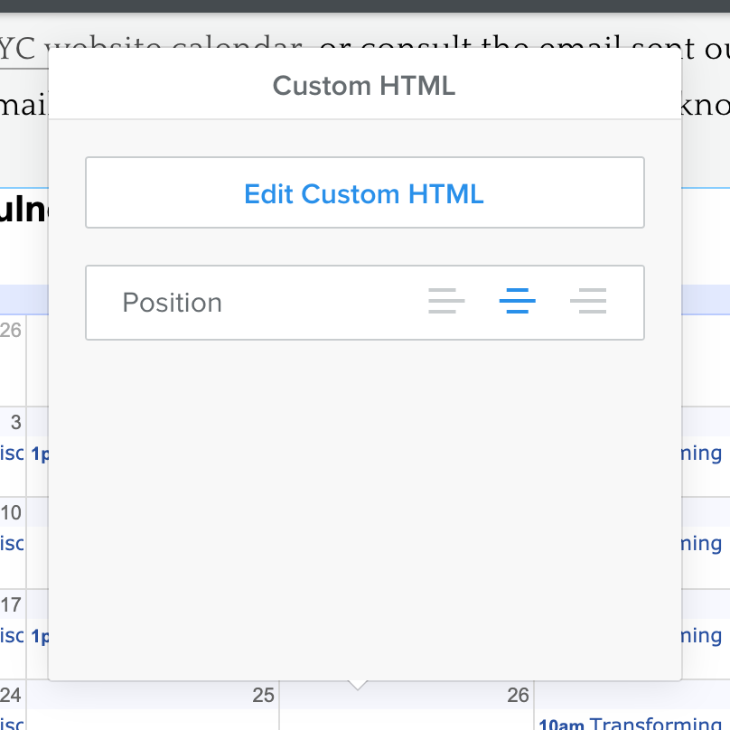Click the Position label text
The image size is (730, 730).
click(x=172, y=303)
